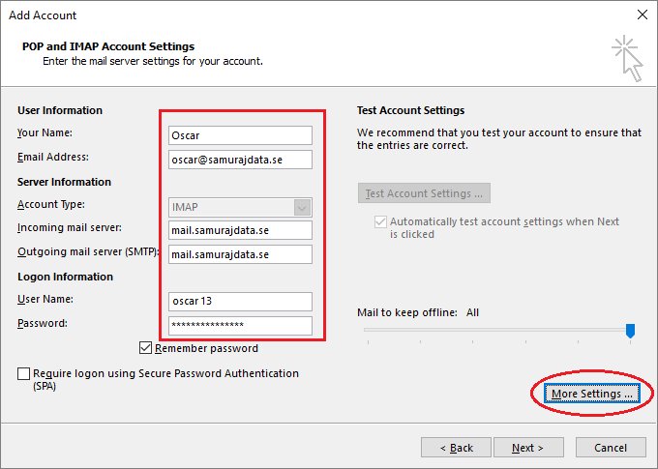Expand the Account Type dropdown arrow
The width and height of the screenshot is (658, 469).
pyautogui.click(x=302, y=207)
